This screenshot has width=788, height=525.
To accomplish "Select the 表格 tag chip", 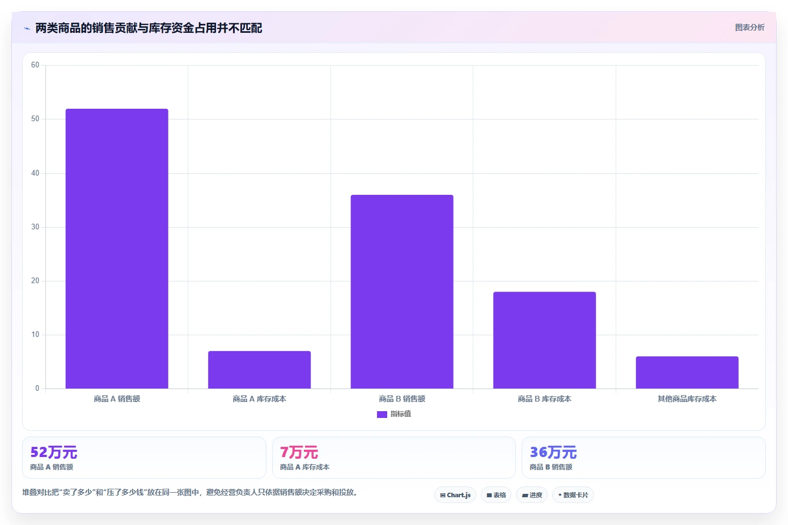I will click(496, 495).
